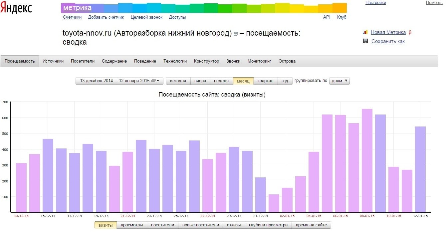447x232 pixels.
Task: Select the год period button
Action: pos(285,81)
